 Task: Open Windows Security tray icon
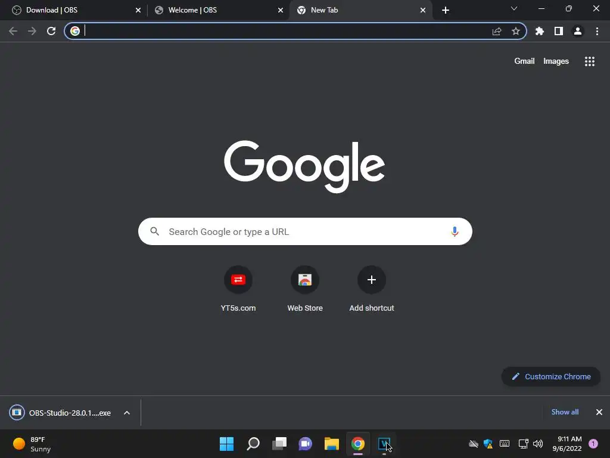click(x=488, y=444)
